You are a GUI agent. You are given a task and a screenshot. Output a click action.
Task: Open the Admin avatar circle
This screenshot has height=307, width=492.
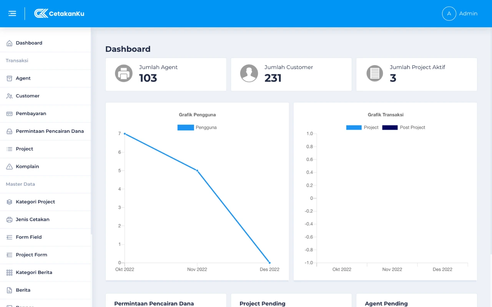pyautogui.click(x=449, y=13)
